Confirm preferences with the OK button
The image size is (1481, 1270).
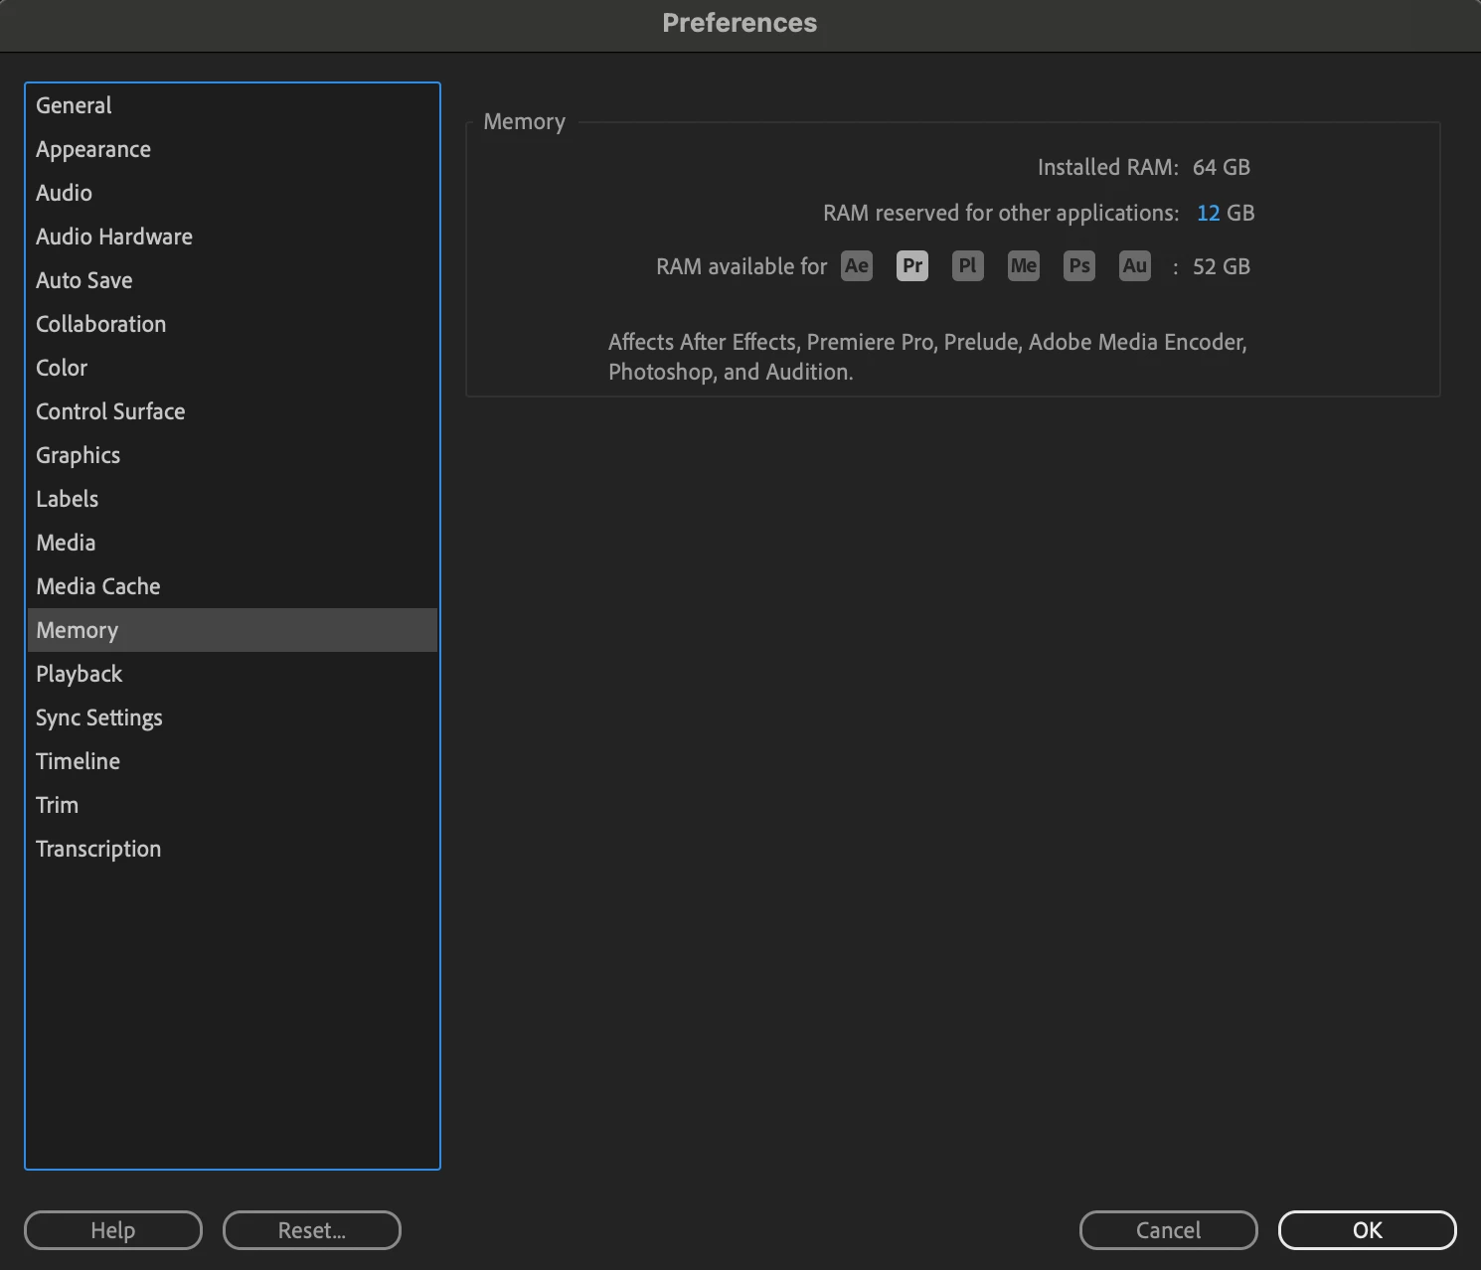(1368, 1230)
